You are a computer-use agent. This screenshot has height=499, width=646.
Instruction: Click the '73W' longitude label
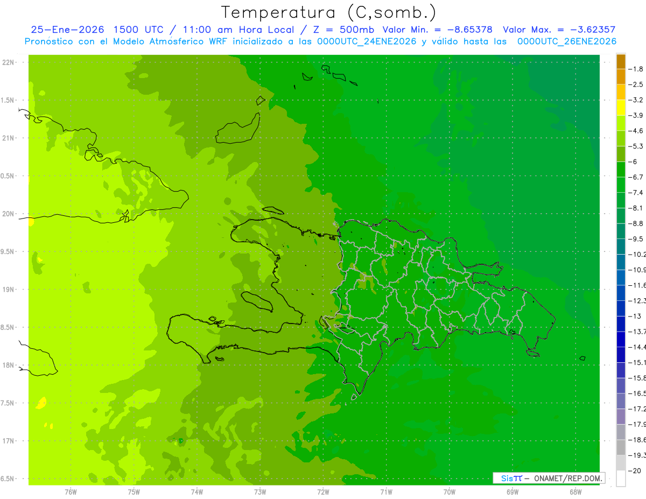pyautogui.click(x=260, y=492)
